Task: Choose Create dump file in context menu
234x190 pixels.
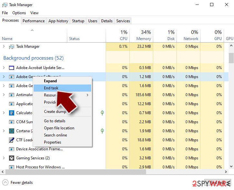Action: (x=62, y=112)
